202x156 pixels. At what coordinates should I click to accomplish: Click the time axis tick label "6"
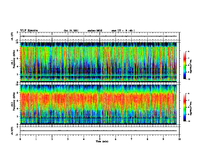click(x=116, y=139)
